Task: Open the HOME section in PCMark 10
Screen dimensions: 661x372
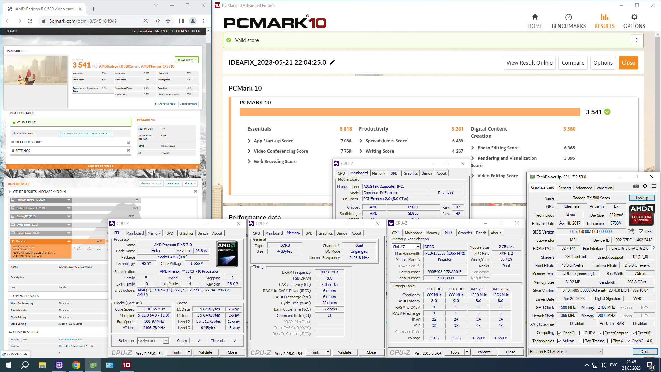Action: click(535, 21)
